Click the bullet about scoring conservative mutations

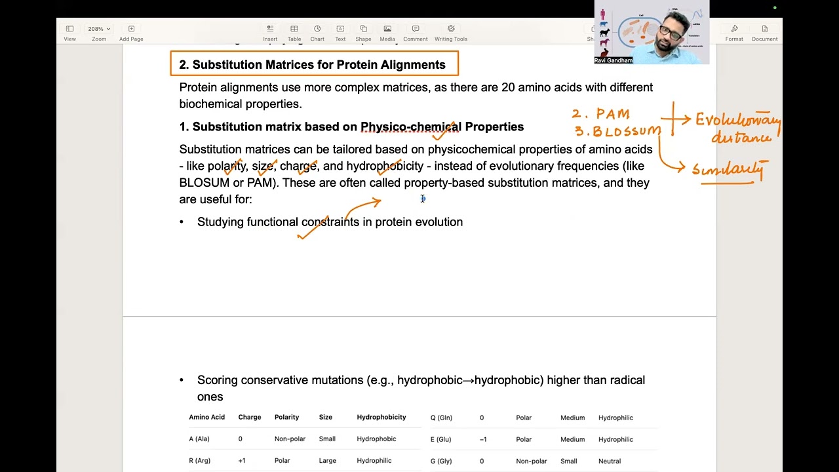(421, 388)
